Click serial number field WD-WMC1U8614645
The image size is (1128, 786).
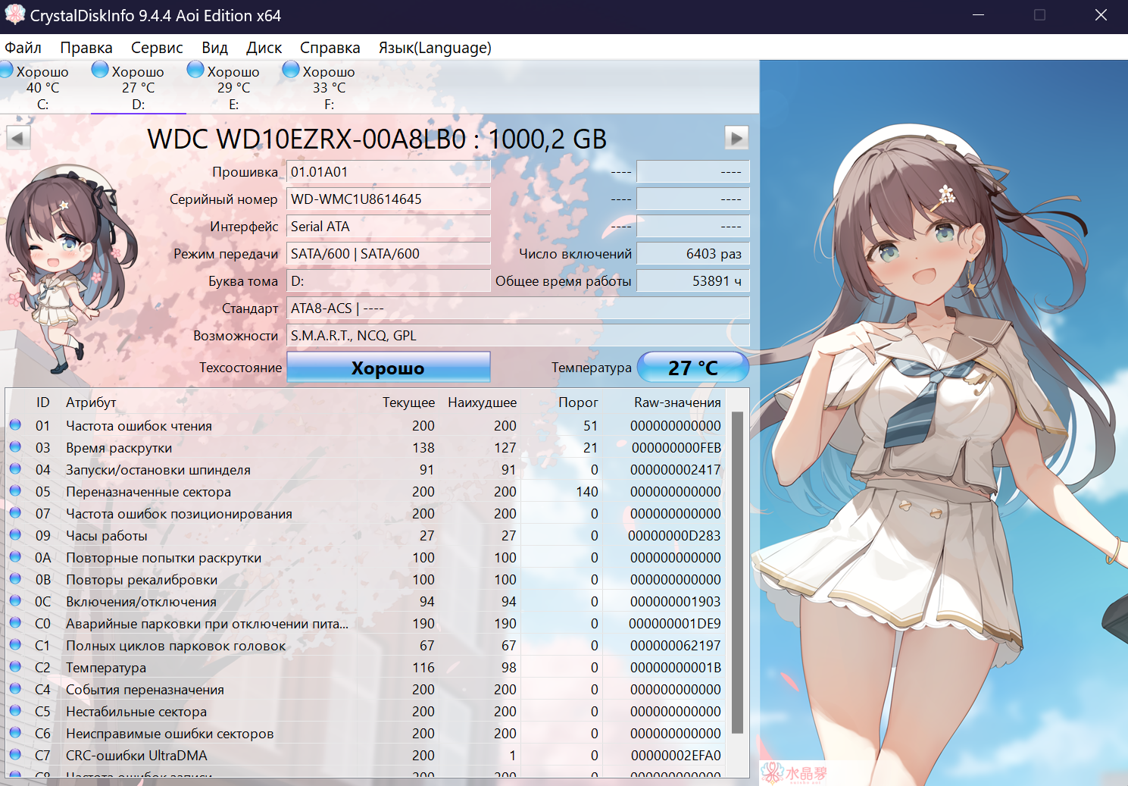tap(388, 199)
